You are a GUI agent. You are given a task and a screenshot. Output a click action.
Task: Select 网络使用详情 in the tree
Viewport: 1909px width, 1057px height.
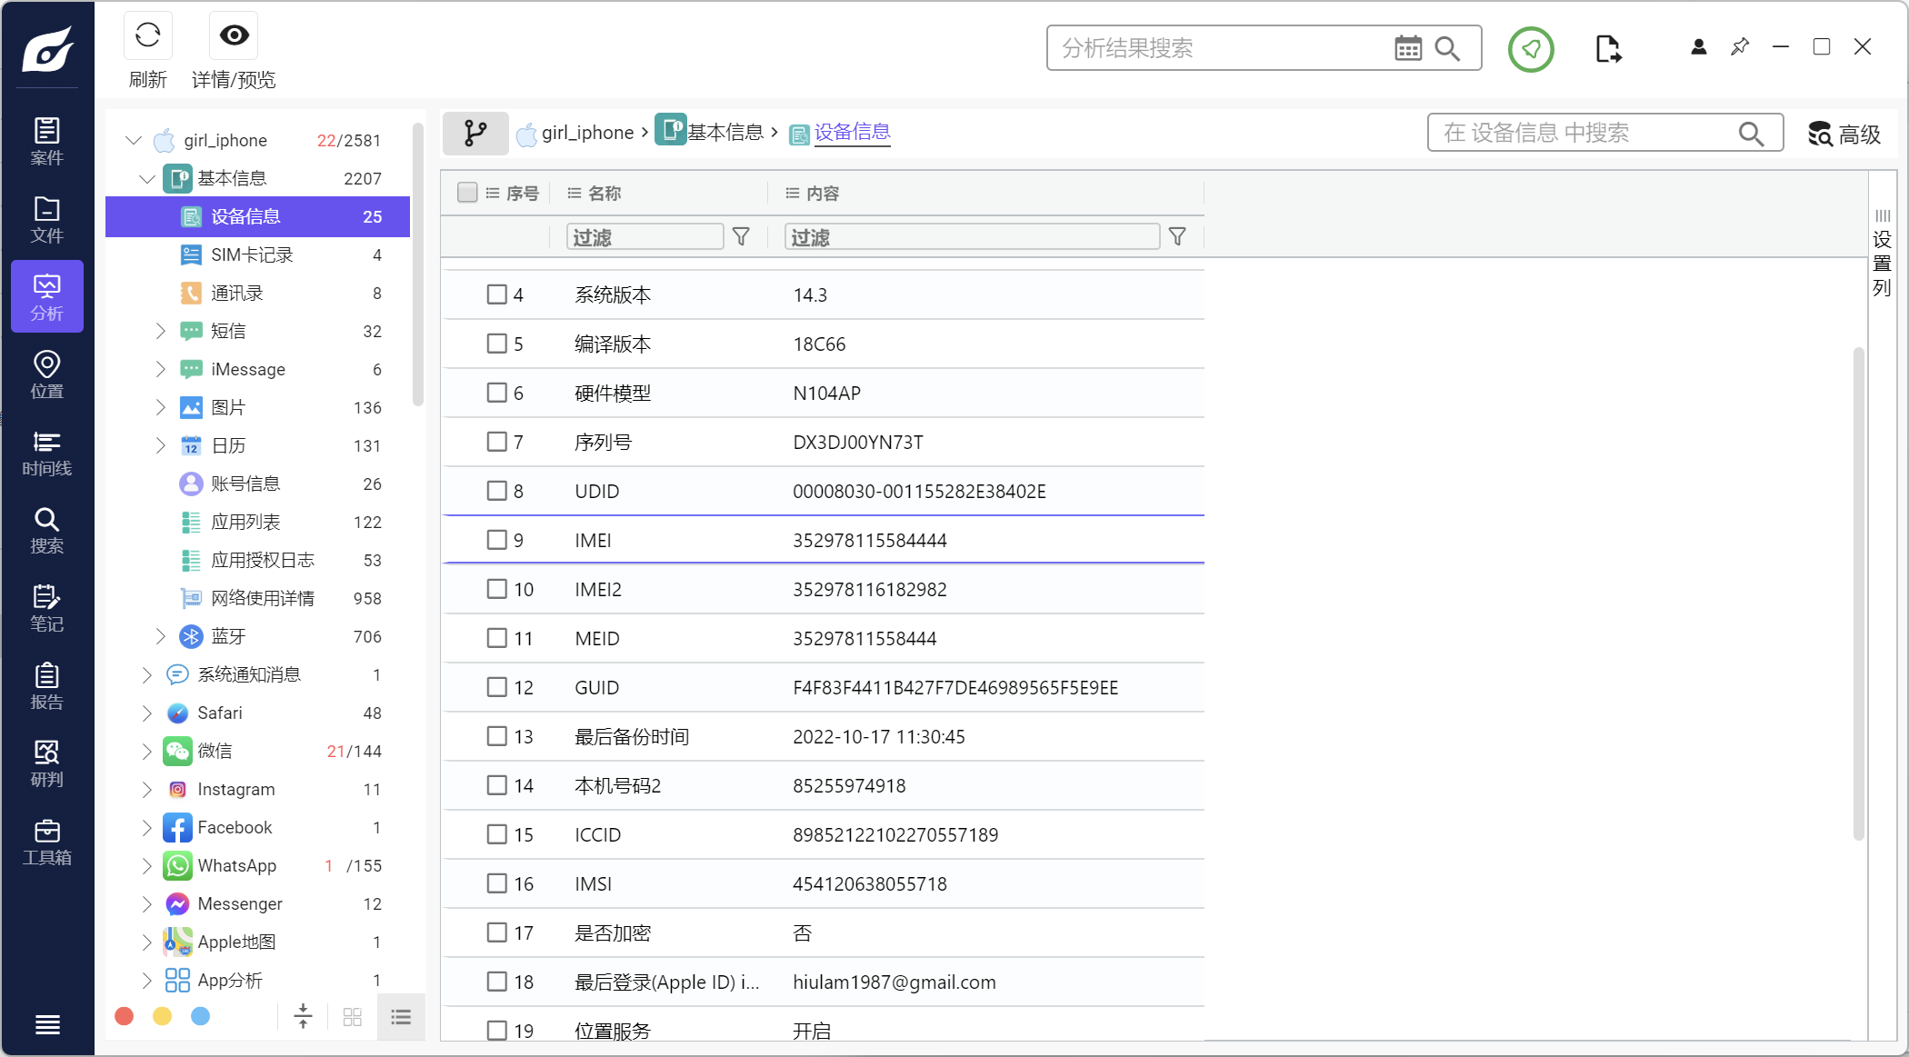point(258,598)
